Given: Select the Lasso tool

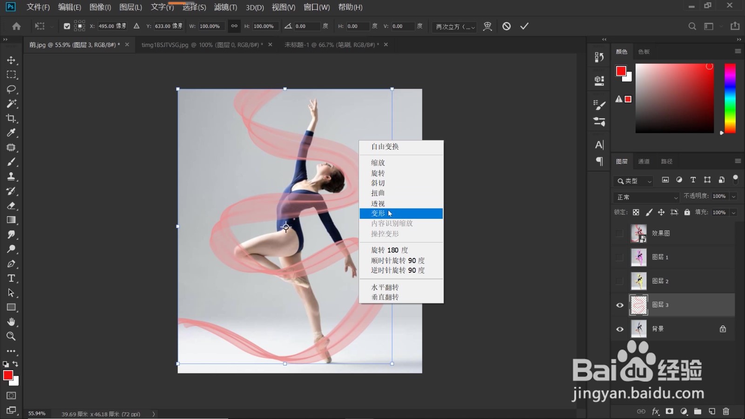Looking at the screenshot, I should (x=11, y=89).
